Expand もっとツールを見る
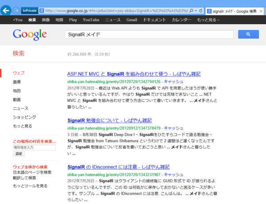 coord(30,186)
